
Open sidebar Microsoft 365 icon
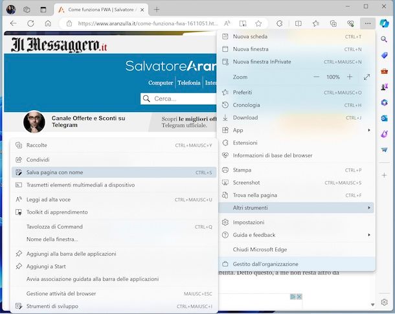click(x=384, y=102)
